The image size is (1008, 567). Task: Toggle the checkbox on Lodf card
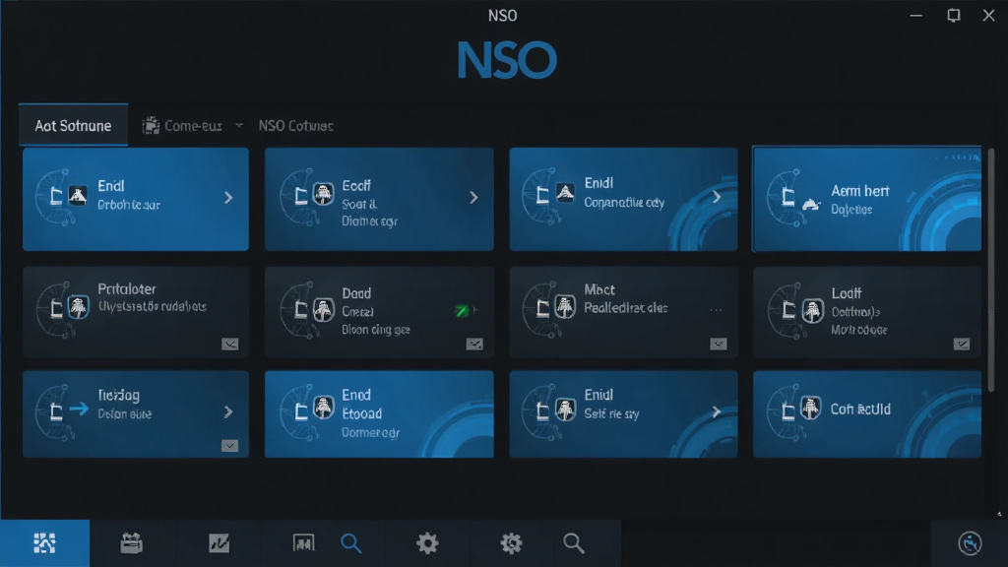[962, 345]
